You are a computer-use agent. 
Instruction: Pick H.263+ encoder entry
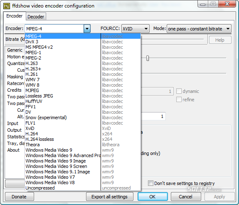click(82, 69)
